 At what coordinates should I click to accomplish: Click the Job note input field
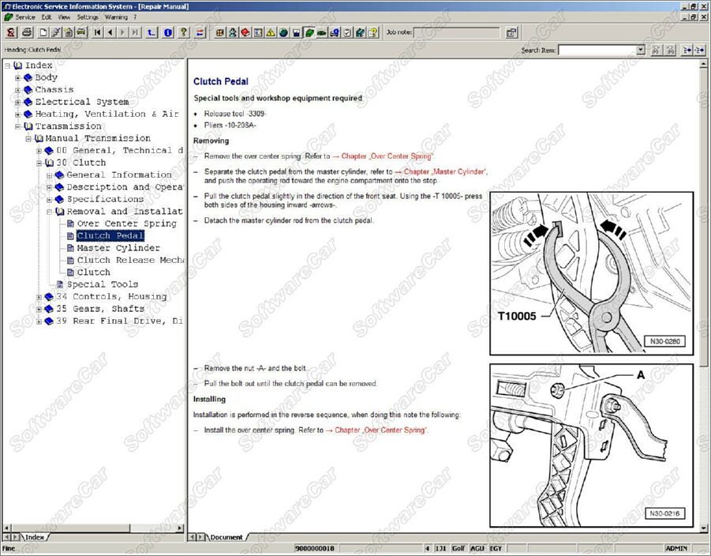point(458,33)
